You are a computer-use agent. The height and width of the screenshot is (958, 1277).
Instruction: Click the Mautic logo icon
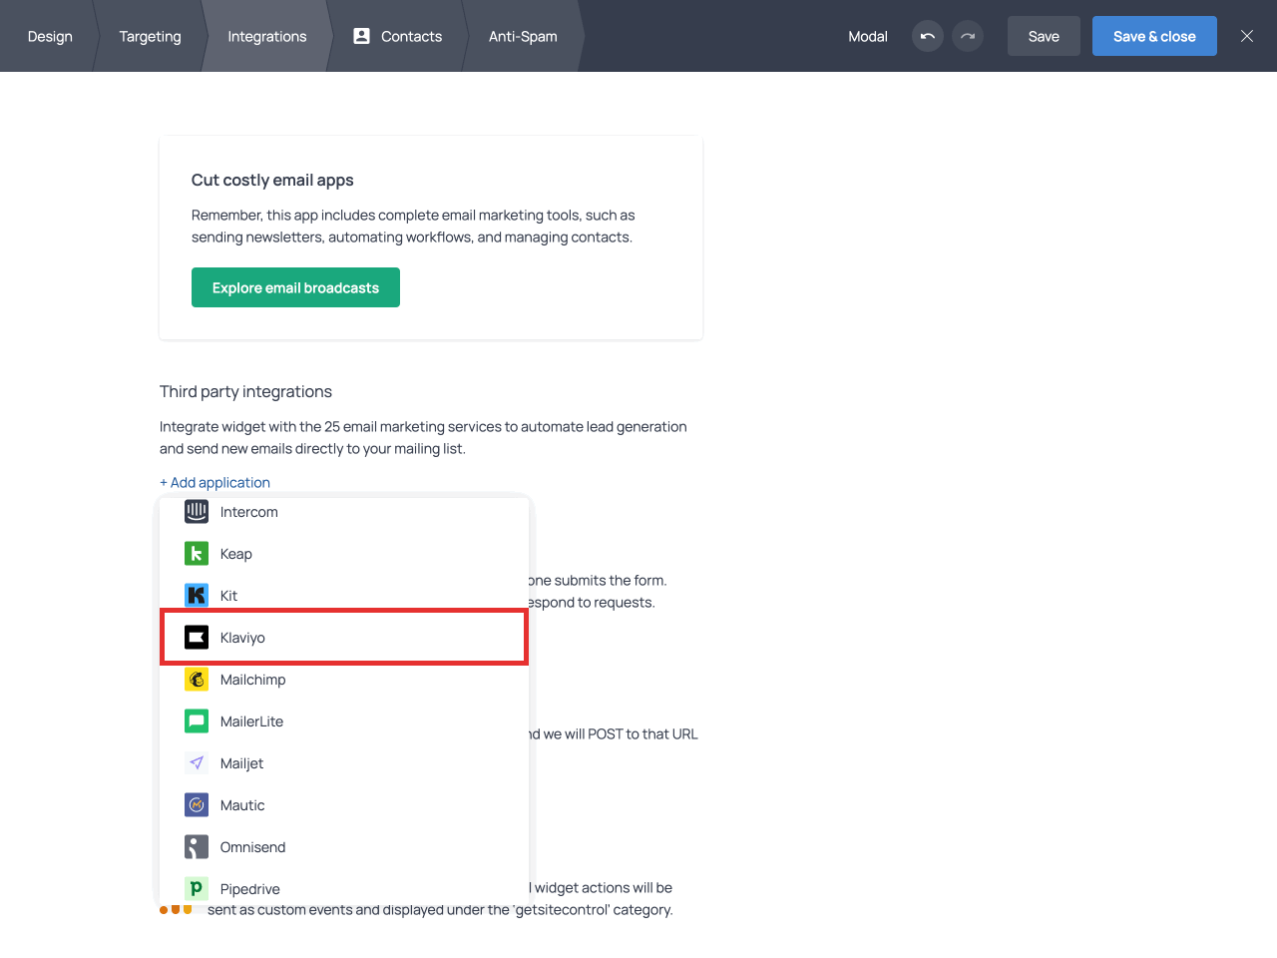[197, 805]
